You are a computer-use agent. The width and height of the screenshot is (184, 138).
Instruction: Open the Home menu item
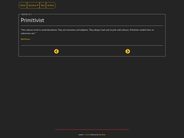(23, 5)
